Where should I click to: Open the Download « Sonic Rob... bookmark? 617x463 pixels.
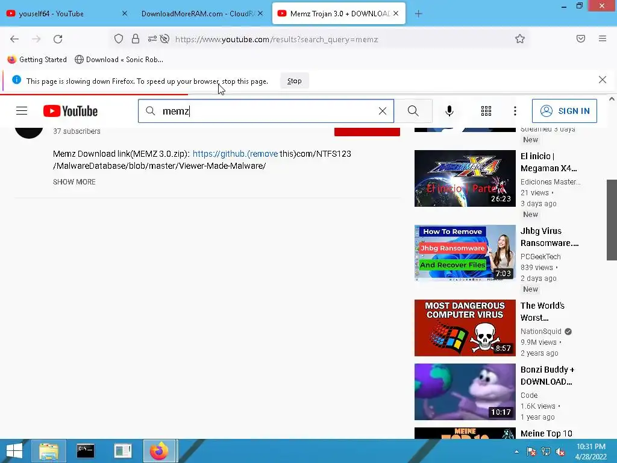119,60
